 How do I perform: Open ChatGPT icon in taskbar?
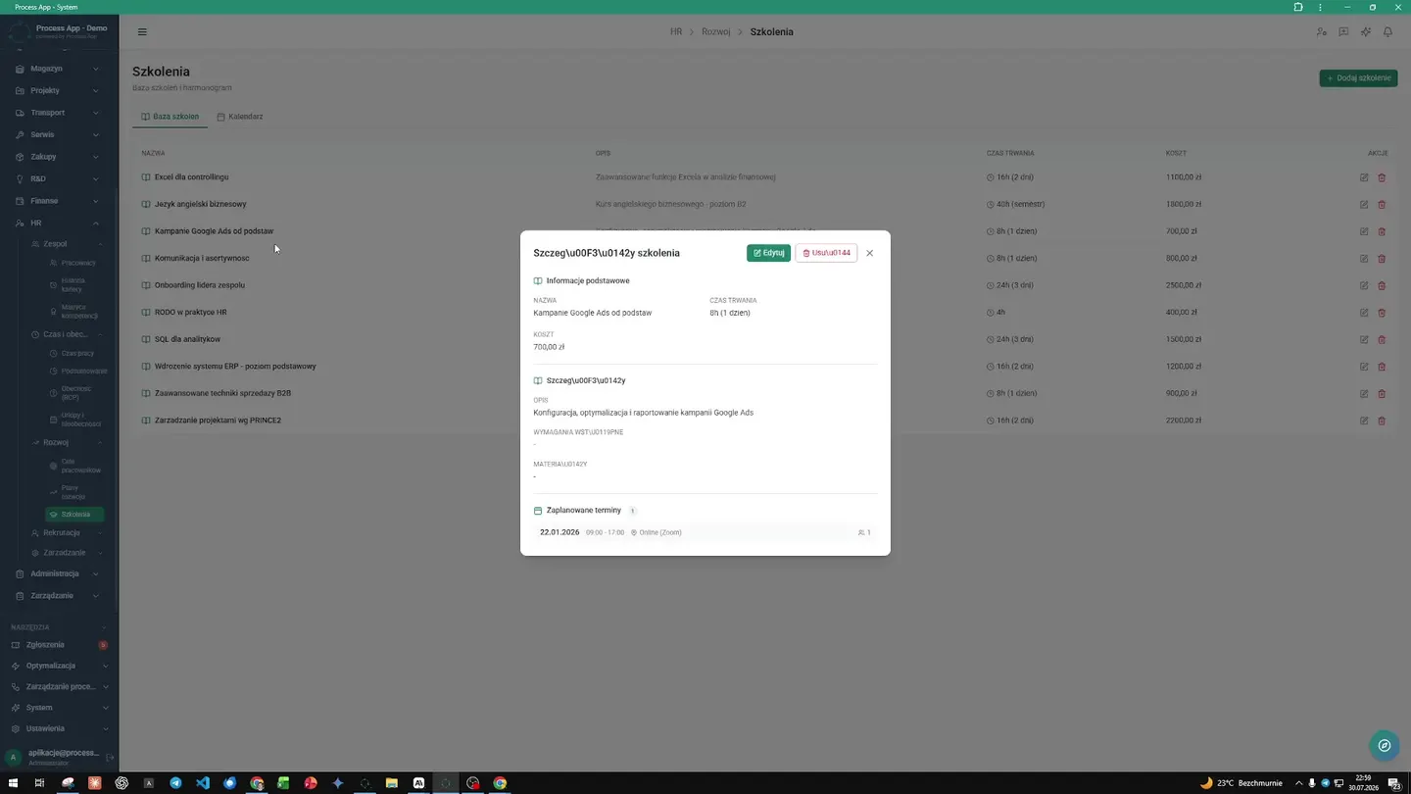[122, 783]
